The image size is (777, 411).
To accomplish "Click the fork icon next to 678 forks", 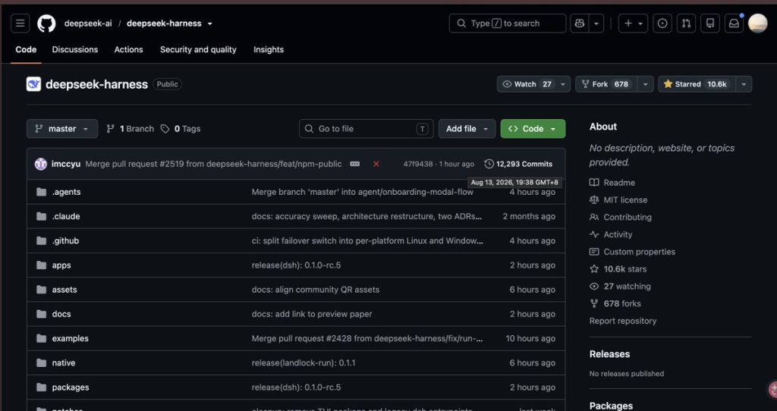I will (594, 303).
